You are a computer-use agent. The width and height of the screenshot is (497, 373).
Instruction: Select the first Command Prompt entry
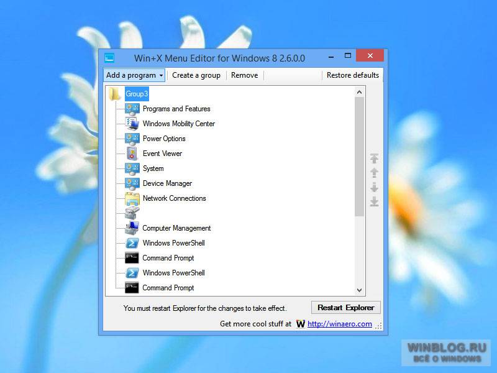[x=168, y=258]
